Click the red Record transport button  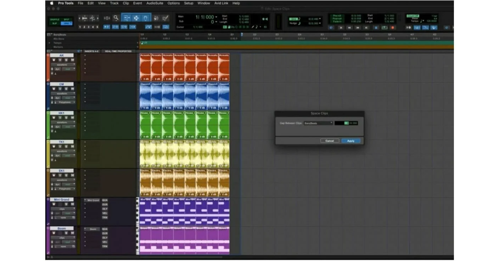click(x=392, y=27)
